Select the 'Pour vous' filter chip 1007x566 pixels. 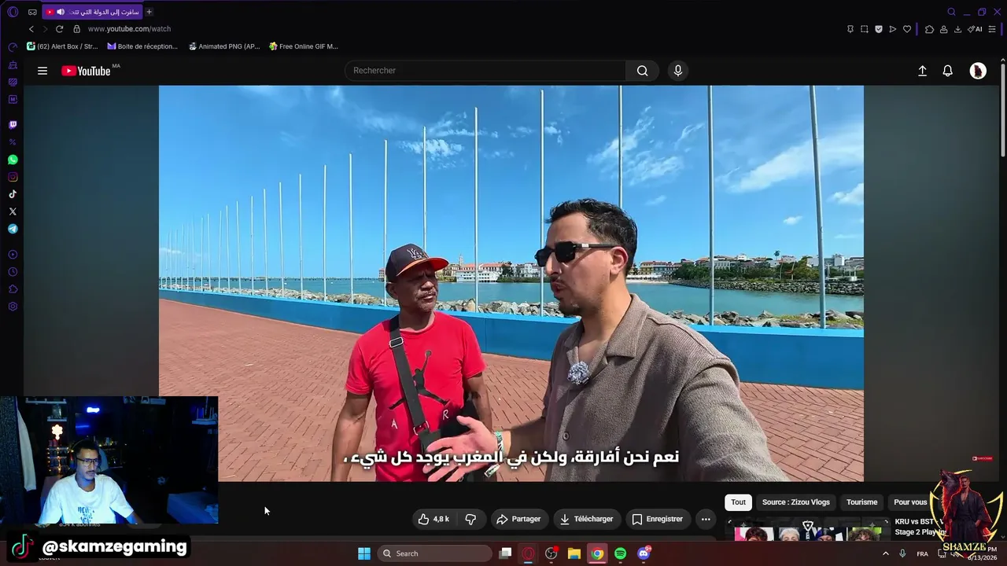click(910, 502)
